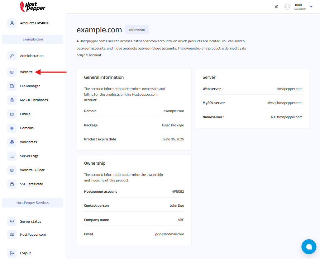This screenshot has width=320, height=259.
Task: Click the Domains globe icon
Action: tap(12, 128)
